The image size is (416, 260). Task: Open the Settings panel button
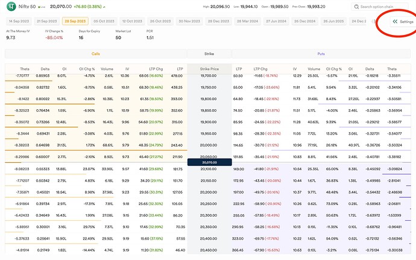(403, 22)
